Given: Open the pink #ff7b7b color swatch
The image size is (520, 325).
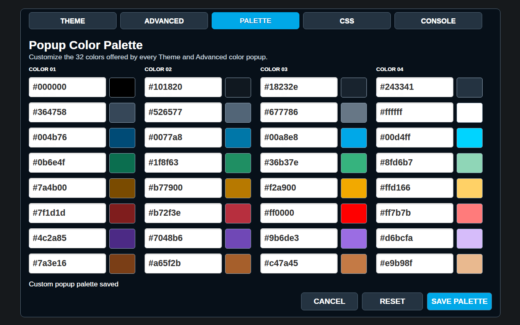Looking at the screenshot, I should point(470,213).
